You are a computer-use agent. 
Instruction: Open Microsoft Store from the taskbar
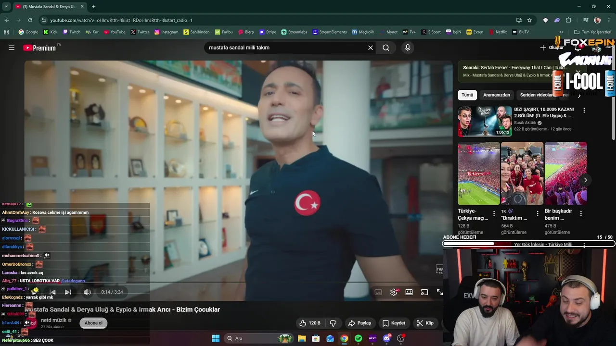(316, 338)
